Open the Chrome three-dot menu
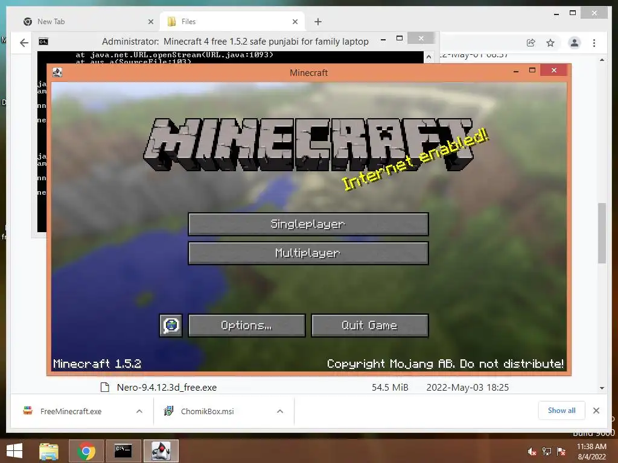The width and height of the screenshot is (618, 463). (x=594, y=43)
